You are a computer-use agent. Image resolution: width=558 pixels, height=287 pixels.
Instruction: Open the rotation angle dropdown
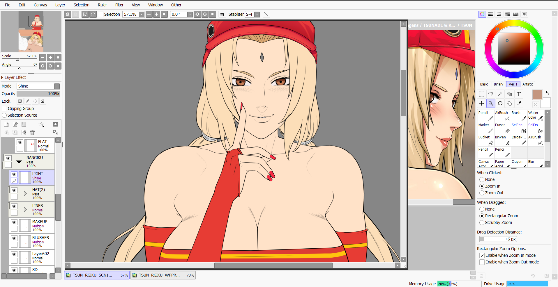coord(190,14)
